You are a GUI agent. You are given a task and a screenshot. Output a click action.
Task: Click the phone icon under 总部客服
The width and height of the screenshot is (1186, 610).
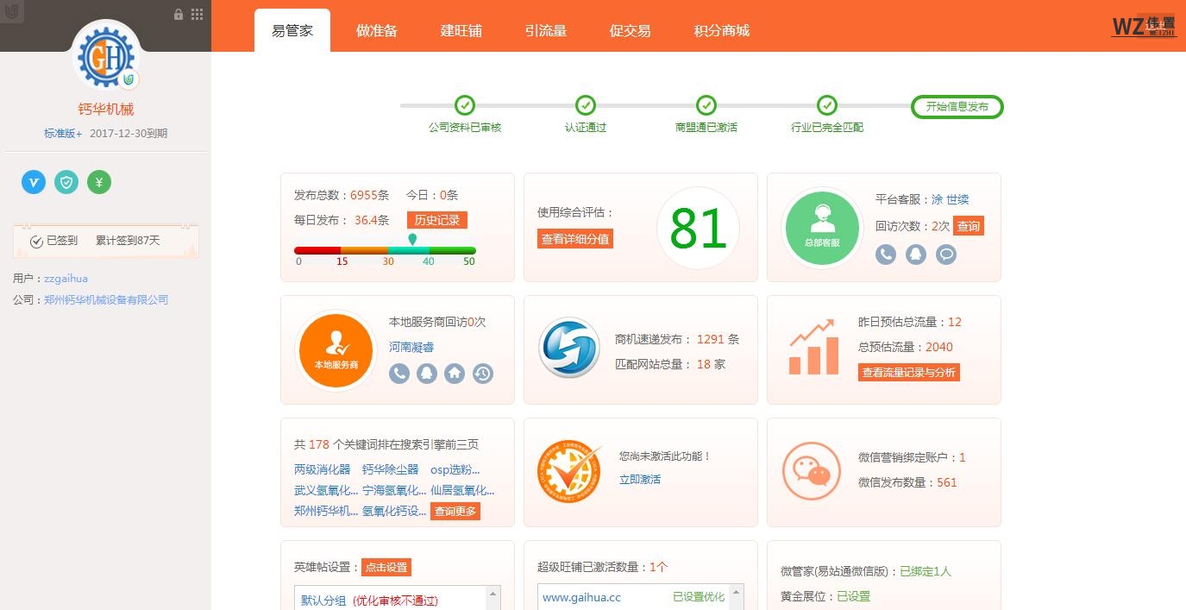(x=885, y=255)
